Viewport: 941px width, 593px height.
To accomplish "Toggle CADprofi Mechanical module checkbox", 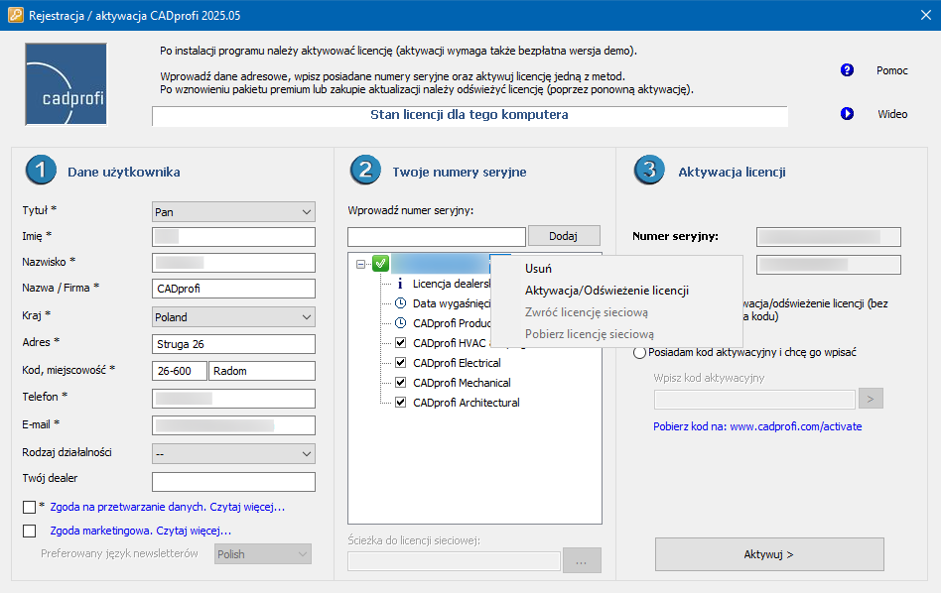I will pos(400,383).
